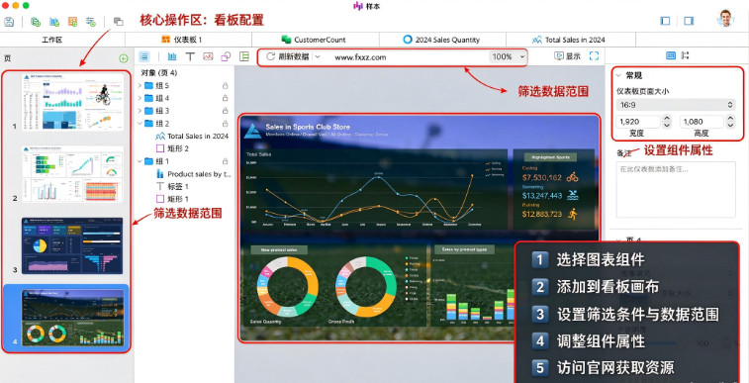Select the text label tool

[x=190, y=56]
